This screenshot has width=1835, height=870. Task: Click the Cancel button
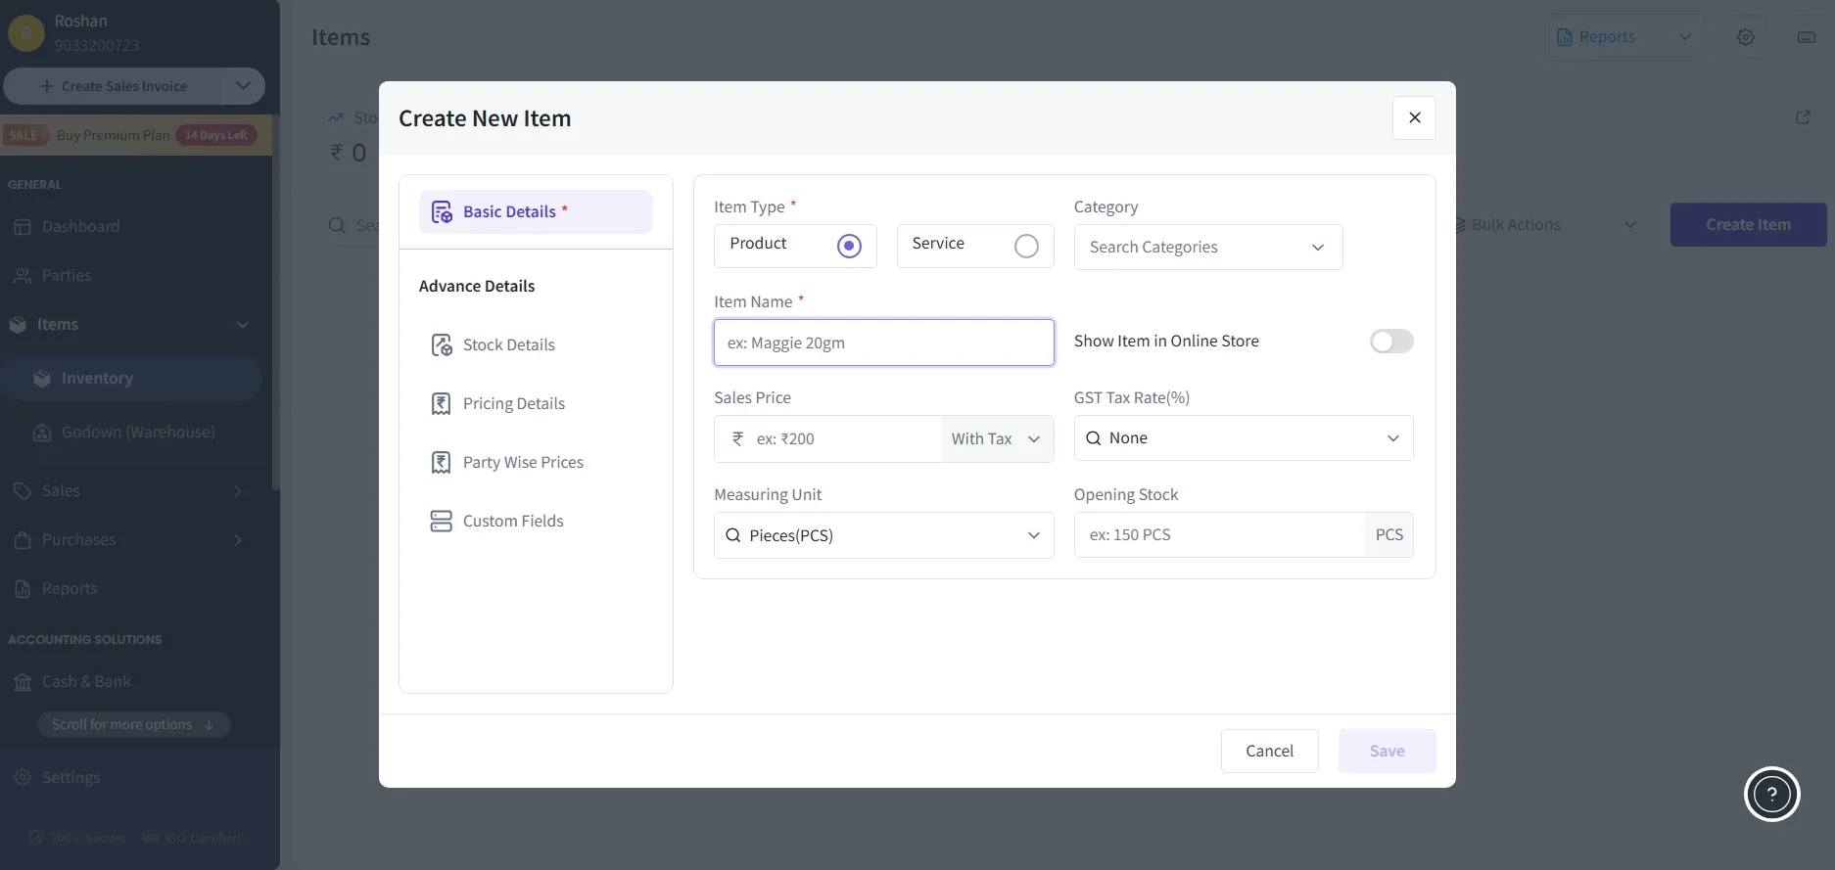[1269, 751]
